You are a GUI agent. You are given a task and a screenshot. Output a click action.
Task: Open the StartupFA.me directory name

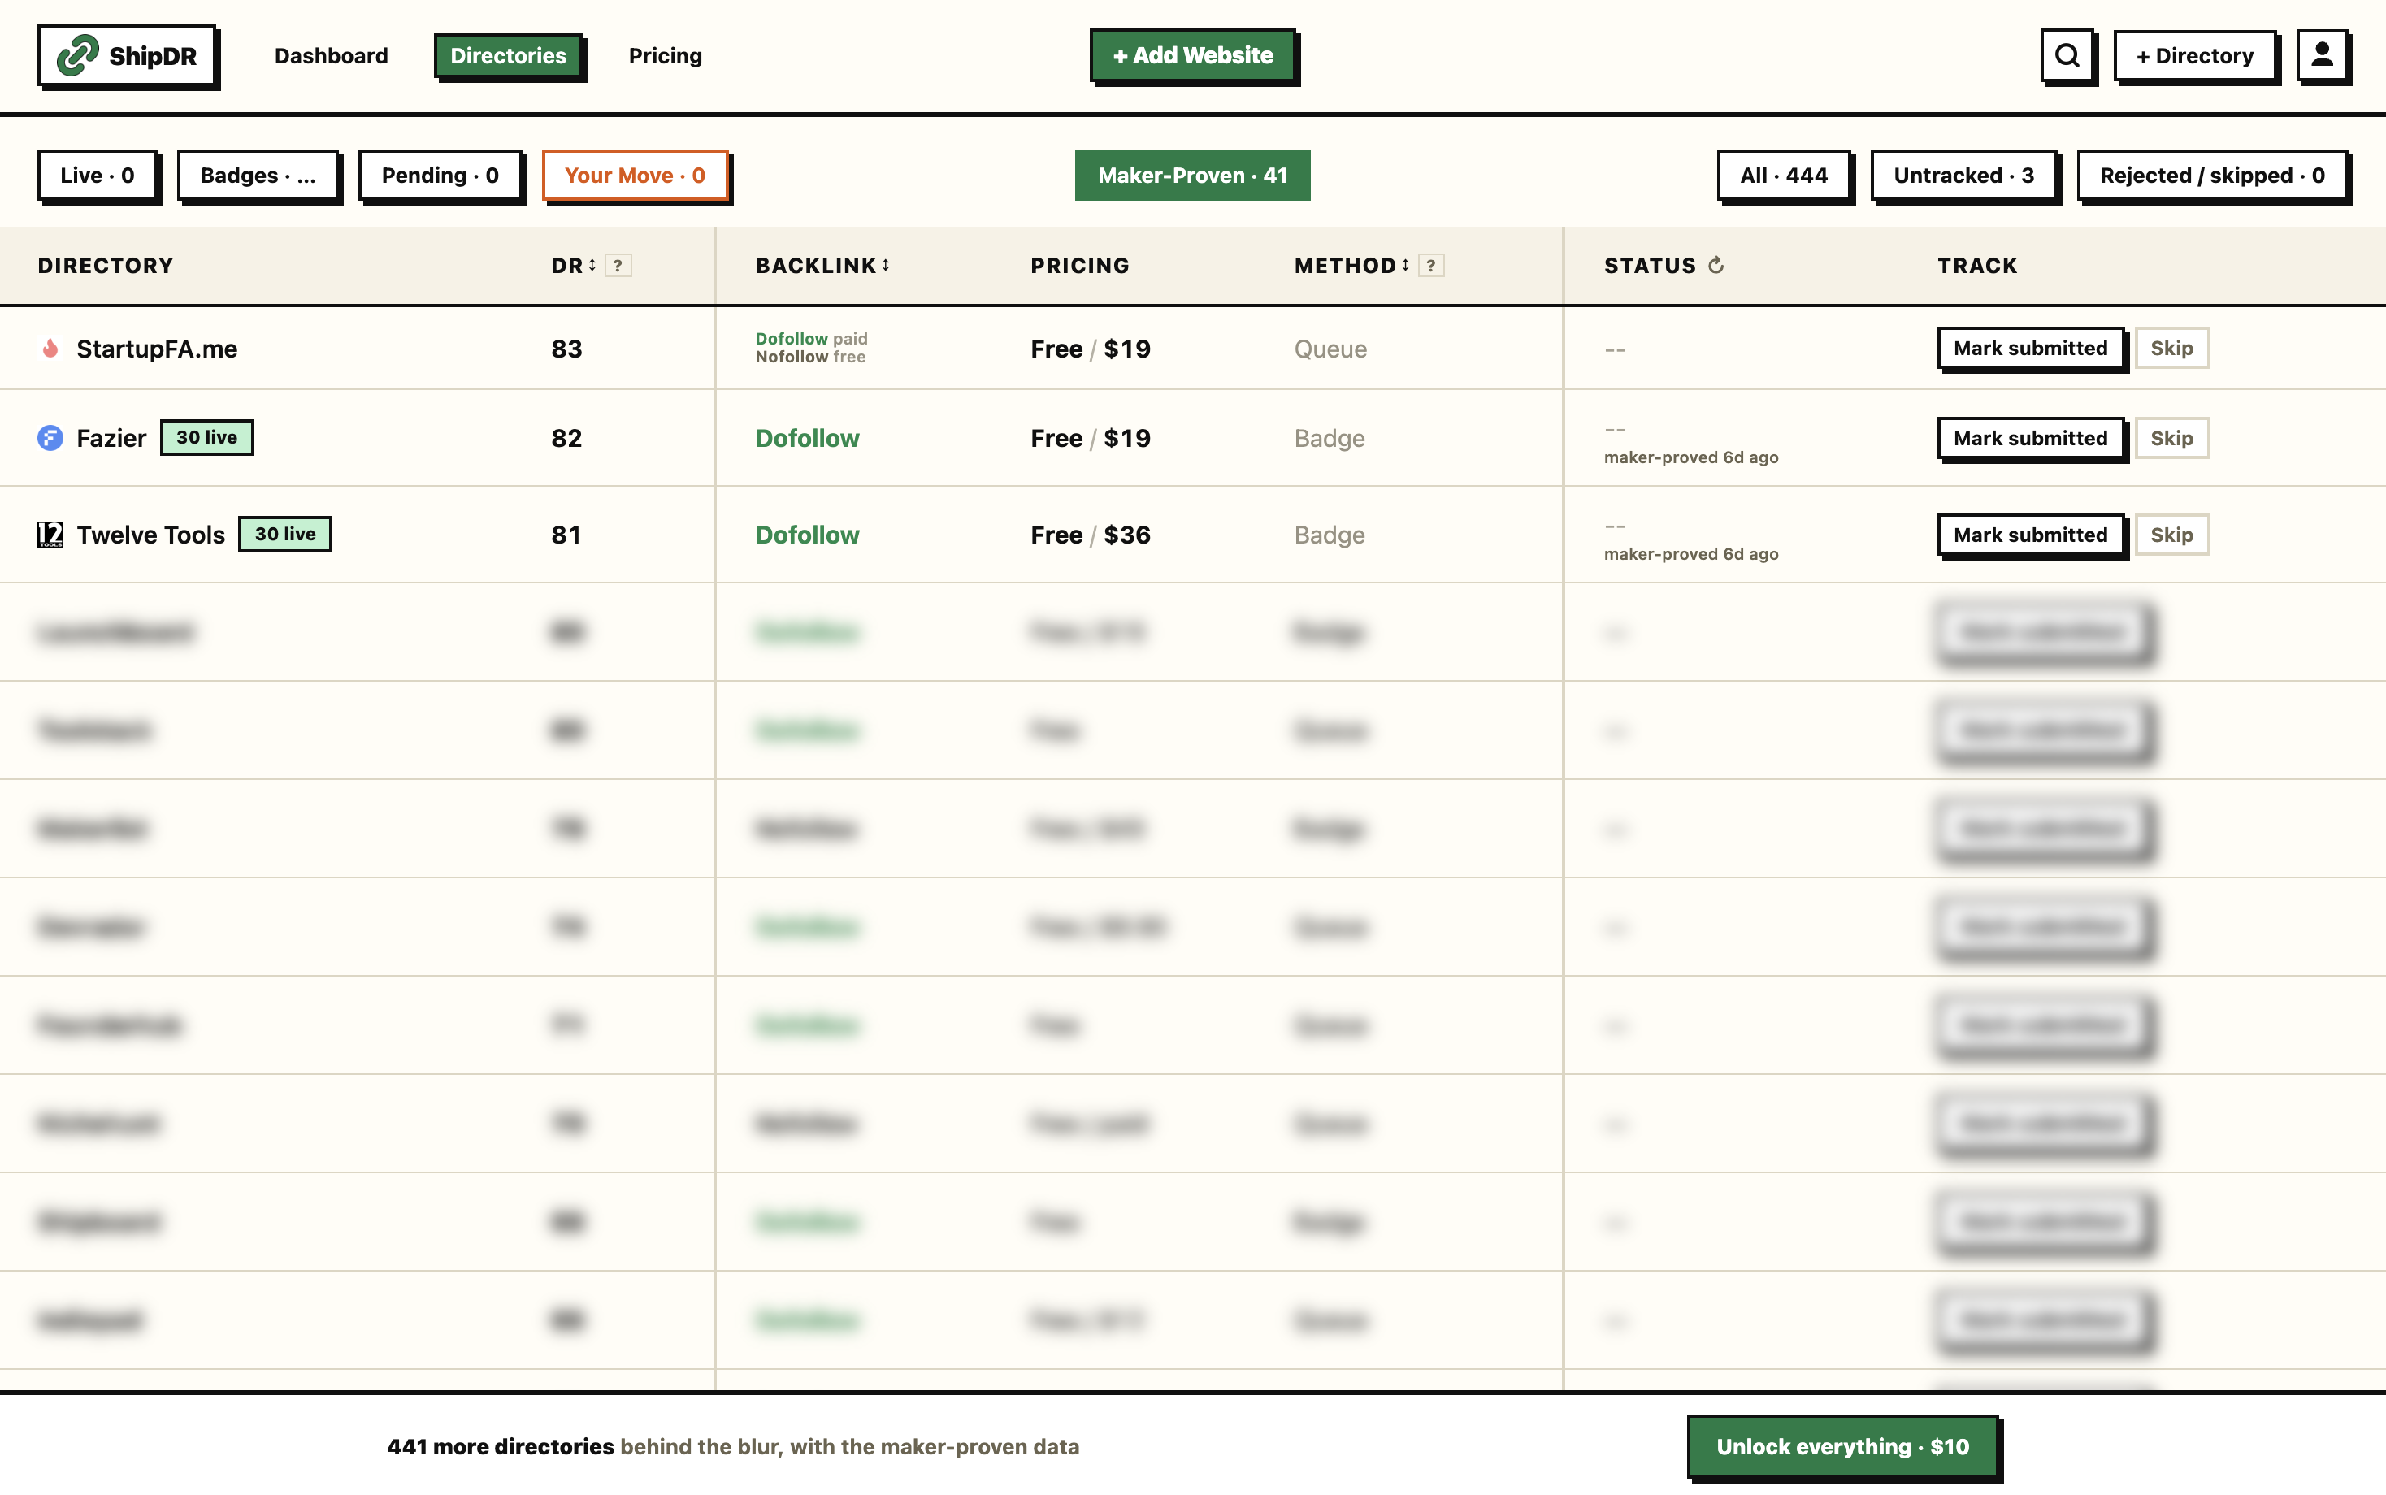(157, 348)
